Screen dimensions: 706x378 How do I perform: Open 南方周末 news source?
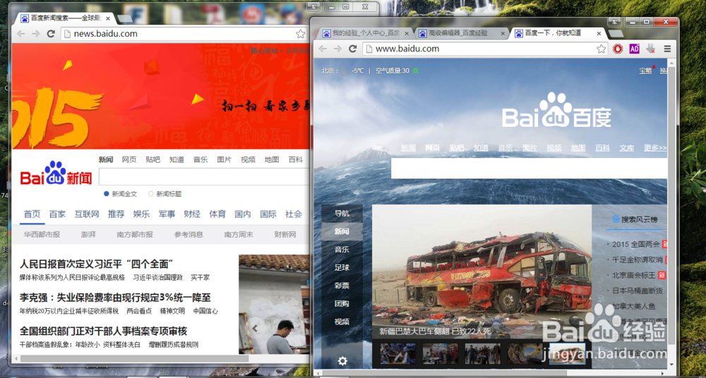point(239,234)
